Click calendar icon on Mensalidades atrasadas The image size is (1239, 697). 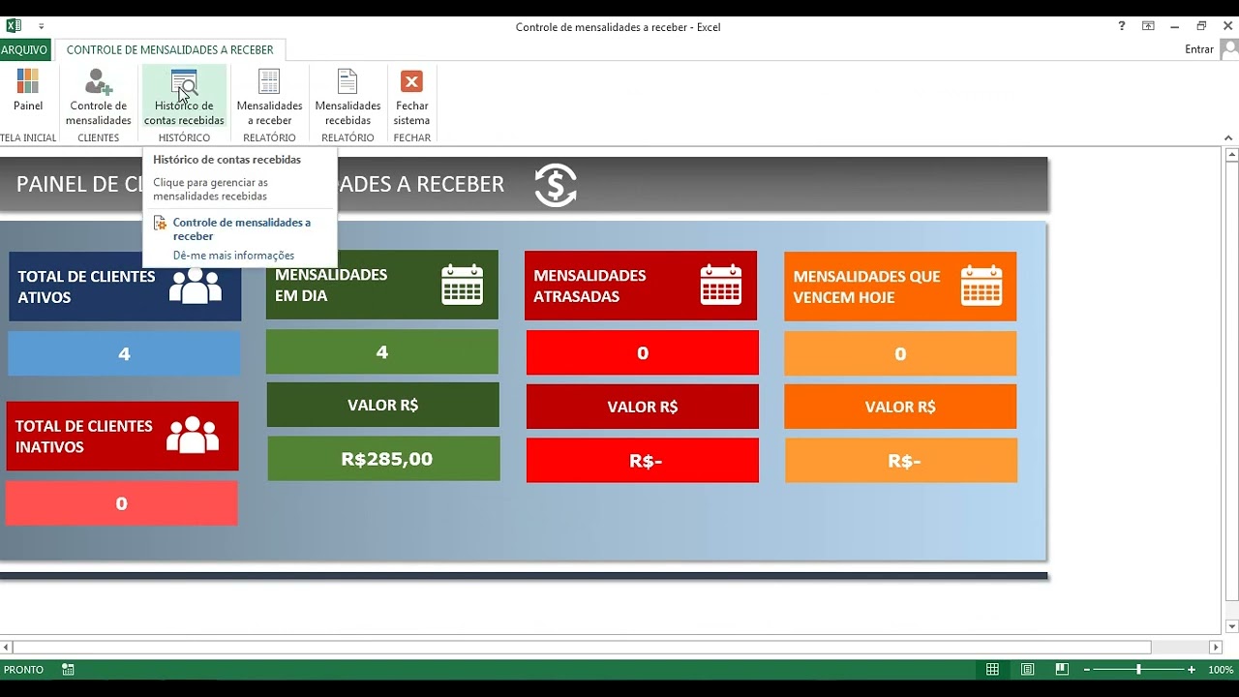(x=721, y=286)
